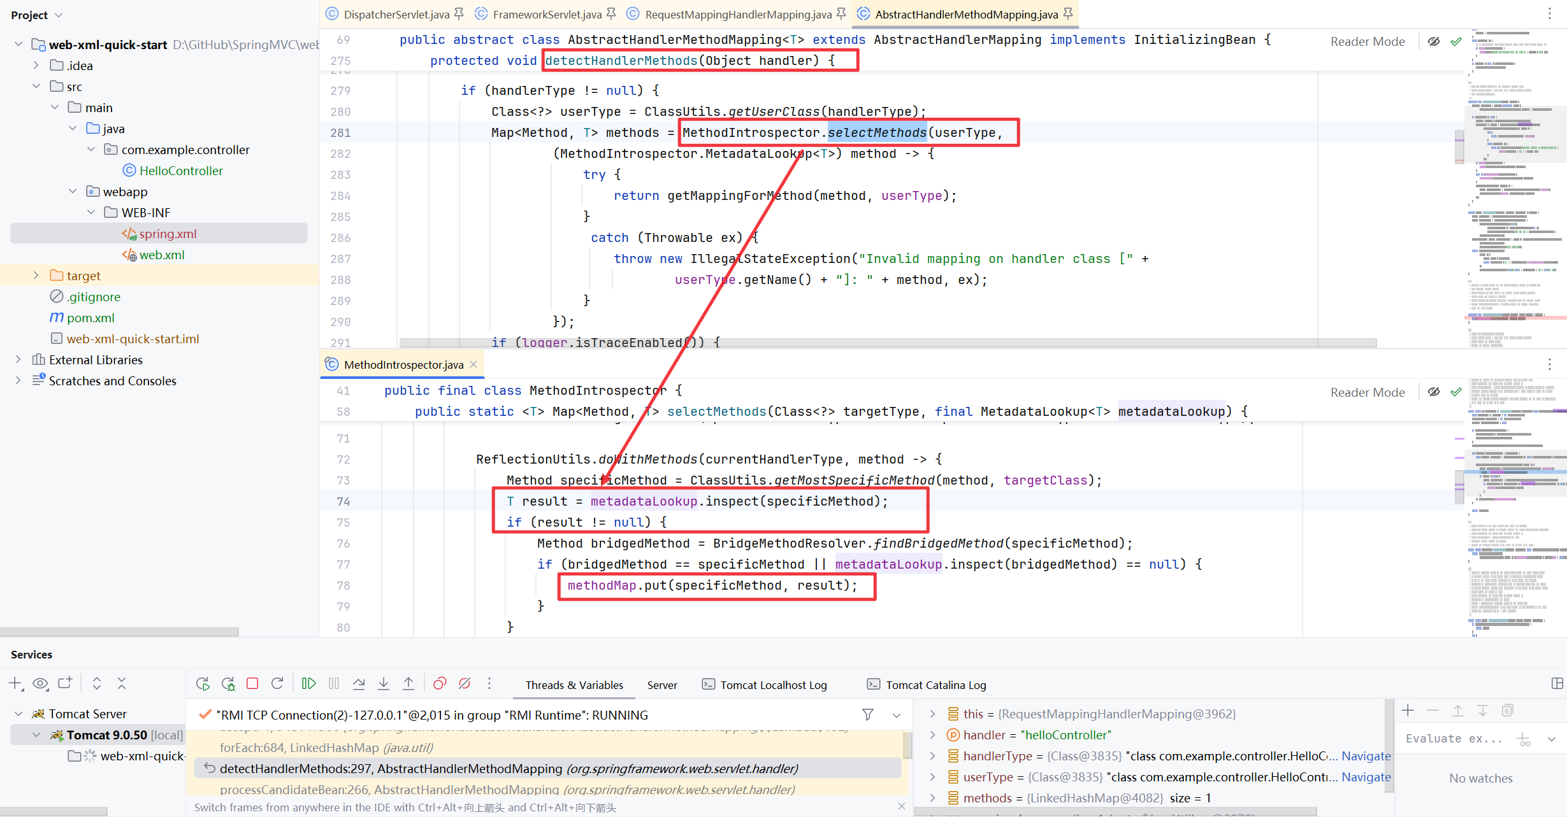
Task: Open the RequestMappingHandlerMapping.java editor tab
Action: coord(737,14)
